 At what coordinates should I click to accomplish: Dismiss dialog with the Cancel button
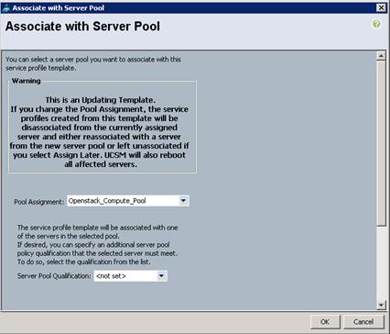click(363, 321)
